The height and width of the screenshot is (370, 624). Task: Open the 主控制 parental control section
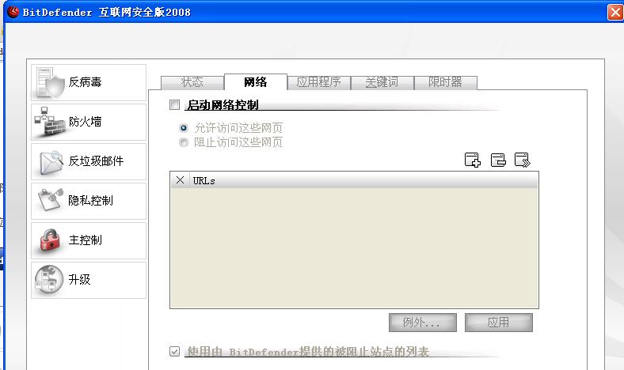click(x=89, y=240)
